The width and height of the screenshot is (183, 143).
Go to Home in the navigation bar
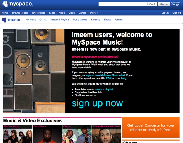coord(5,13)
